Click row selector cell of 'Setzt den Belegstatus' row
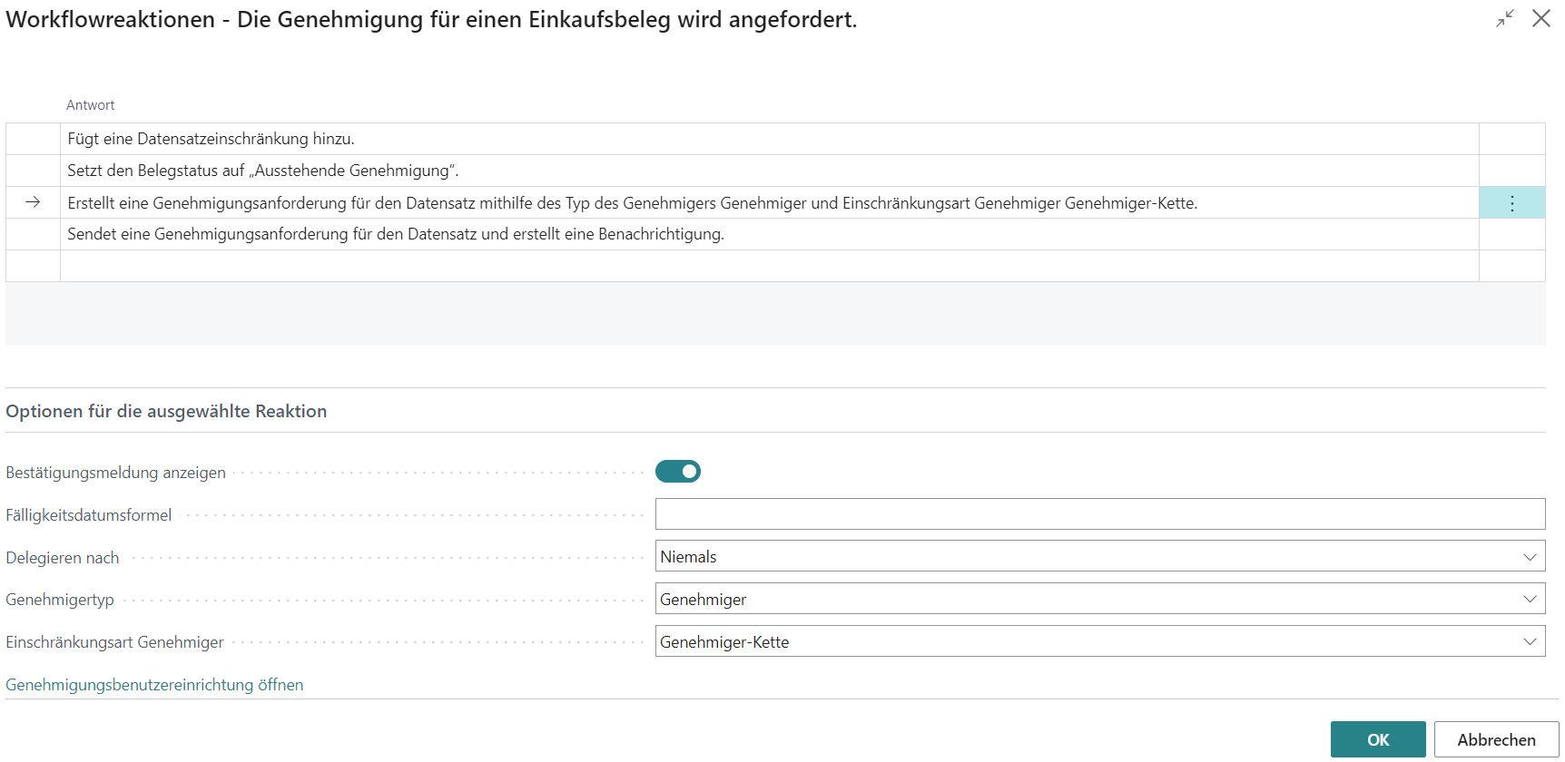 (x=33, y=171)
